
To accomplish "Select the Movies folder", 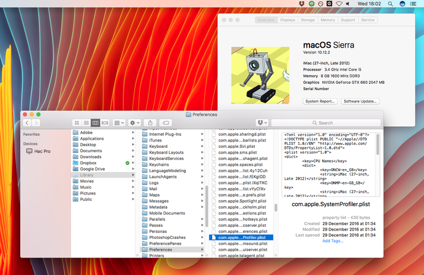I will 103,181.
